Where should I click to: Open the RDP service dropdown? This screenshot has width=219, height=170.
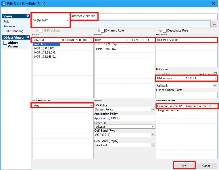(x=153, y=40)
